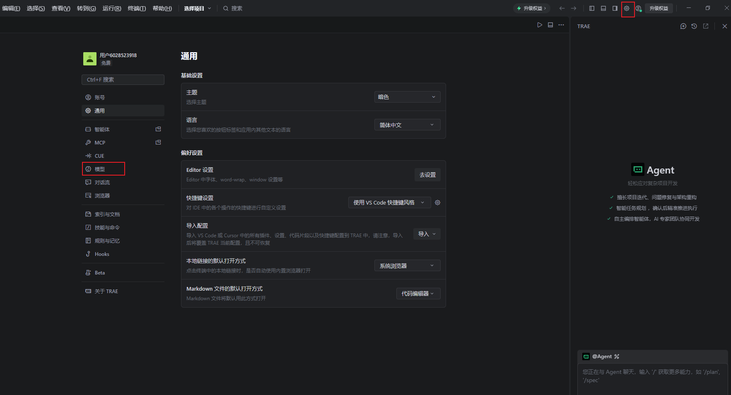Click the green user avatar image
Screen dimensions: 731x395
90,59
